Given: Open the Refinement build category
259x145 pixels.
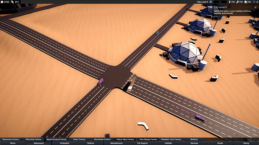Looking at the screenshot, I should [x=39, y=143].
